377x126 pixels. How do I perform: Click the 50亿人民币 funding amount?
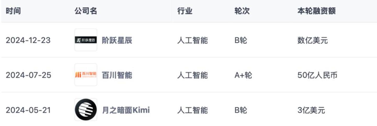pyautogui.click(x=317, y=75)
